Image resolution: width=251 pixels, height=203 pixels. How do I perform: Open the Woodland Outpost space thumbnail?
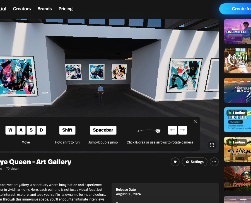[238, 179]
